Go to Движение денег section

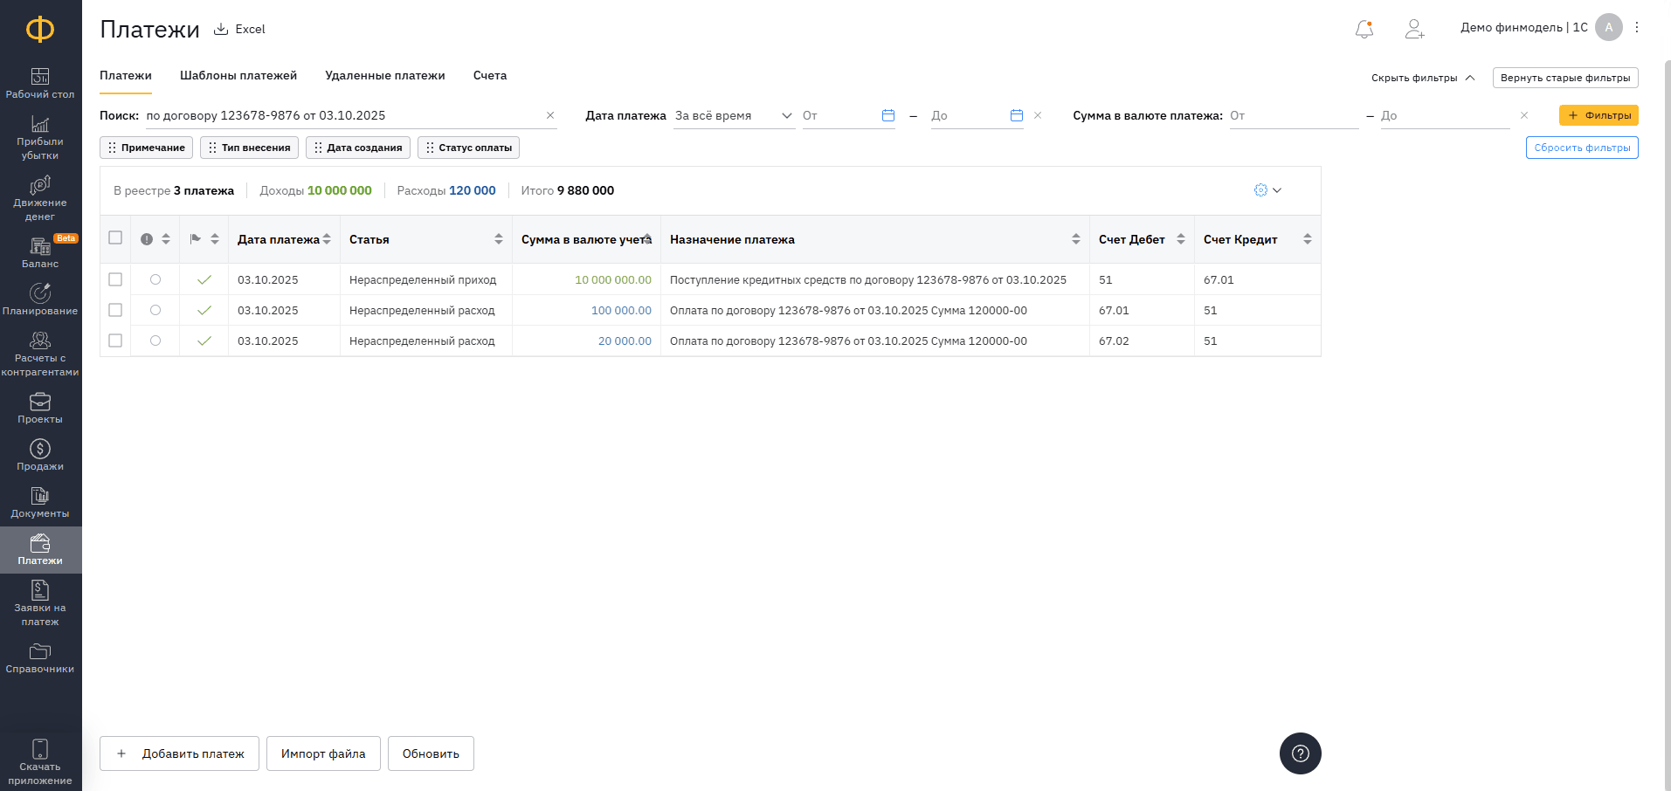pos(40,198)
